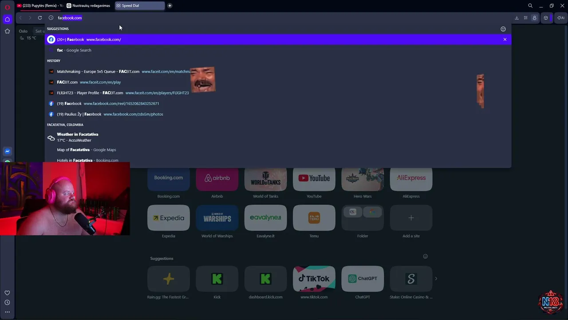Open the profile account icon

pos(534,18)
